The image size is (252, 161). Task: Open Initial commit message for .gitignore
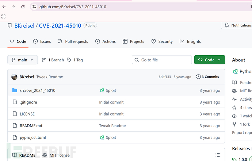click(111, 102)
